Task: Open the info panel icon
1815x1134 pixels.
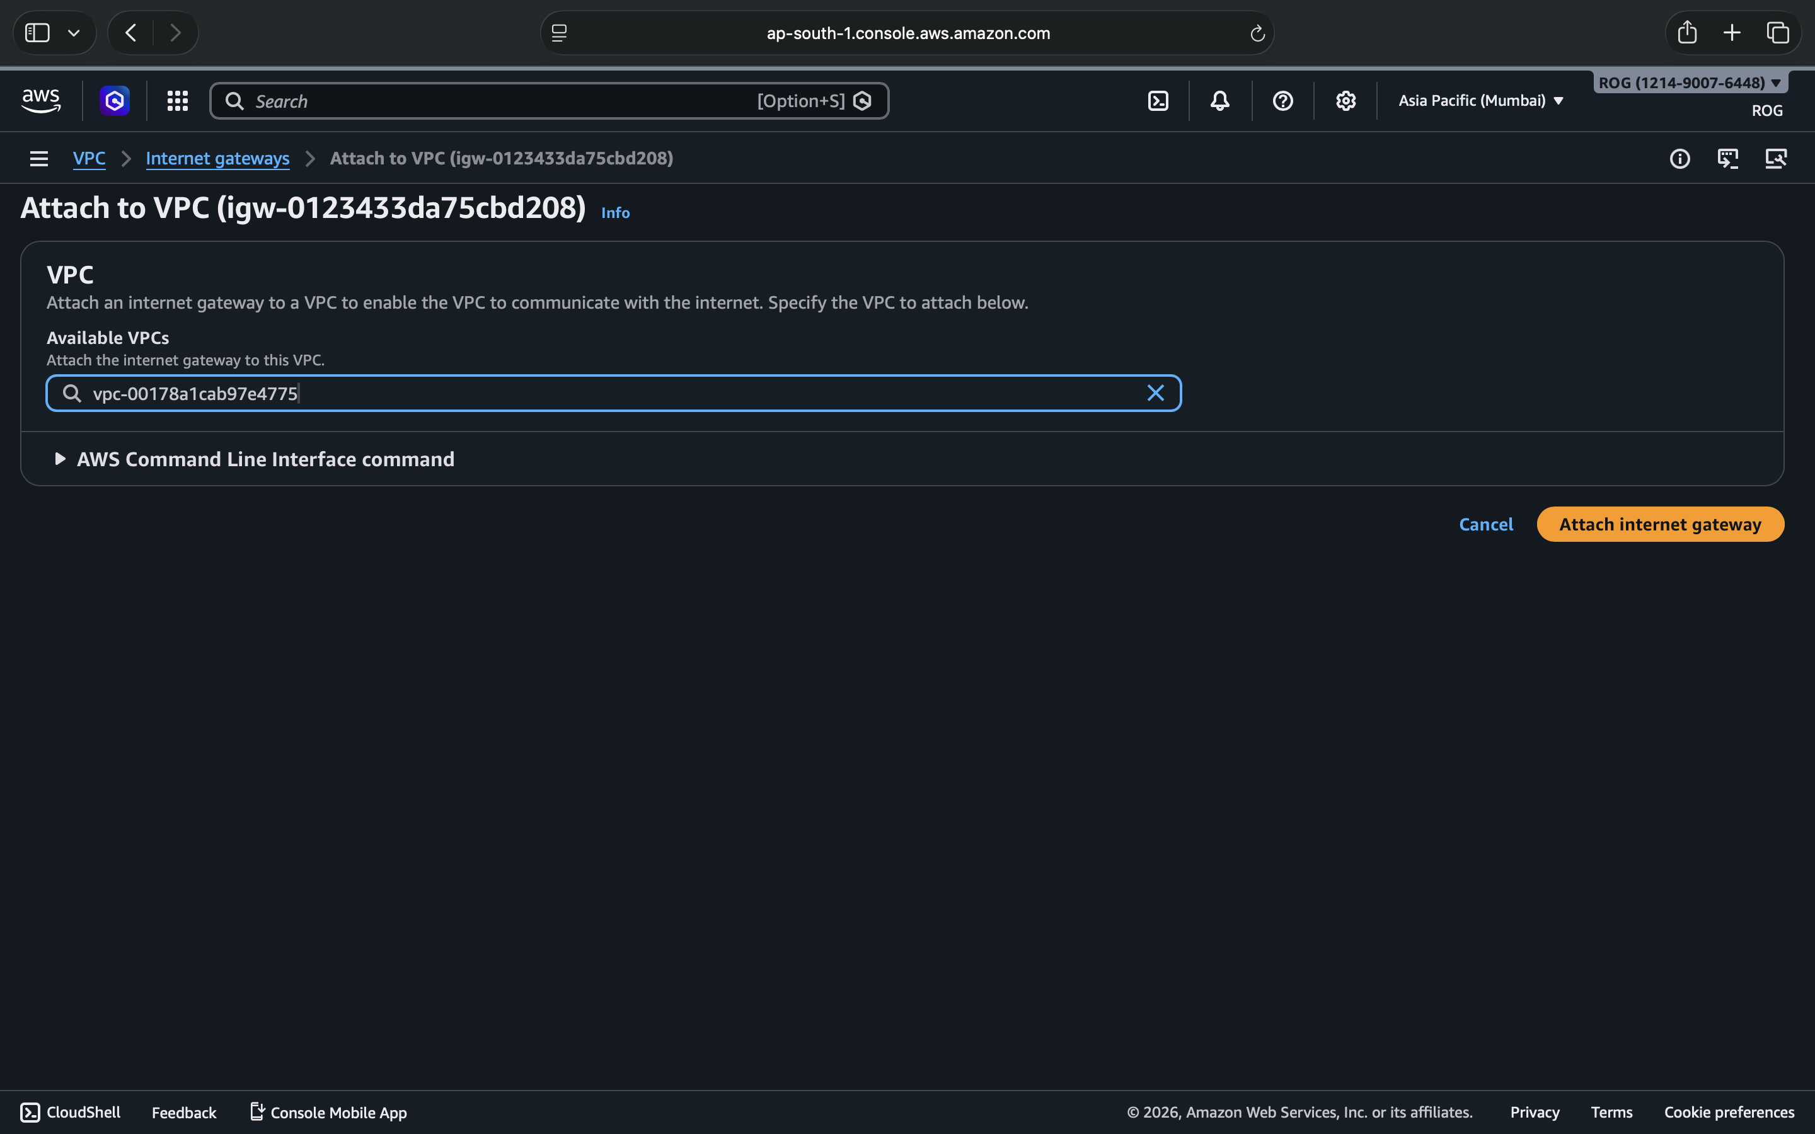Action: click(1680, 158)
